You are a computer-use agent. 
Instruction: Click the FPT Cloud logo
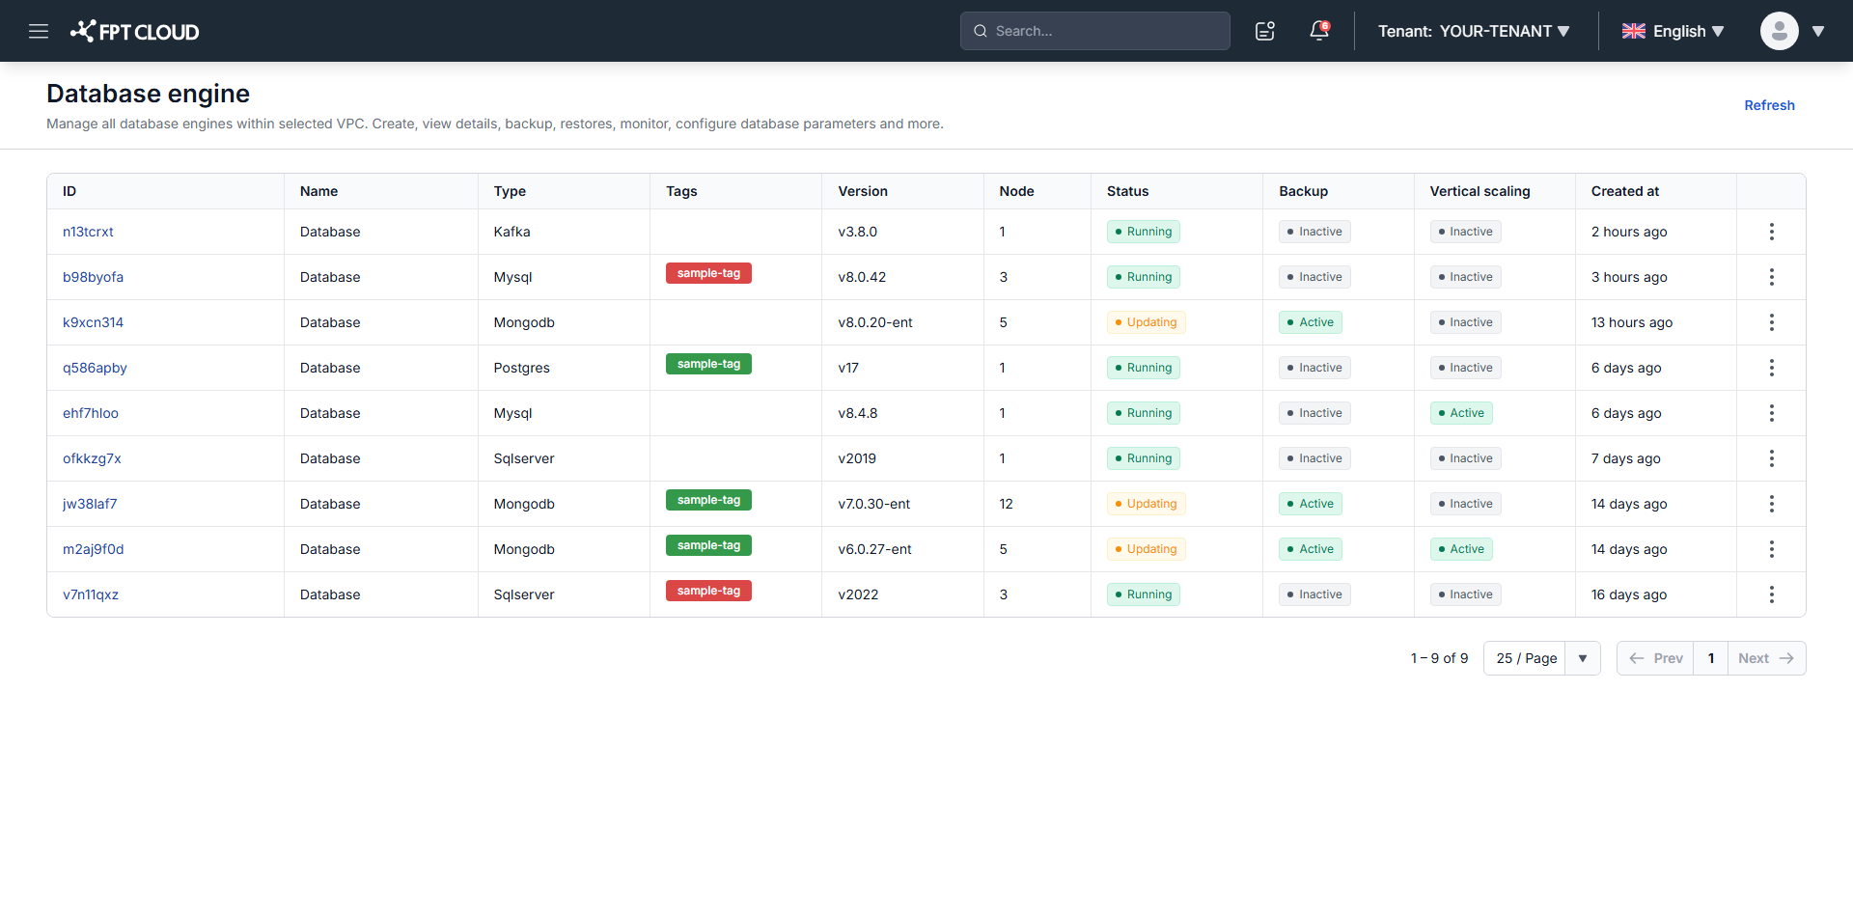point(135,31)
